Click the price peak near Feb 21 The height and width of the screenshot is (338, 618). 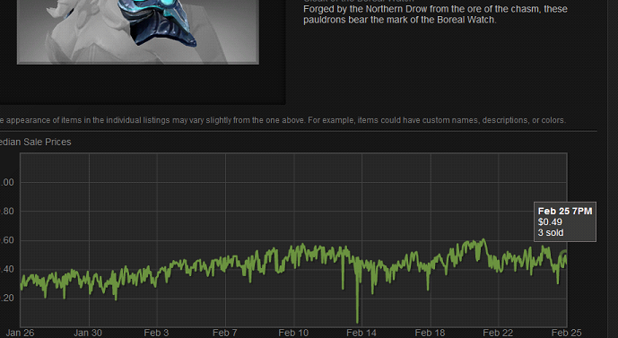click(483, 240)
